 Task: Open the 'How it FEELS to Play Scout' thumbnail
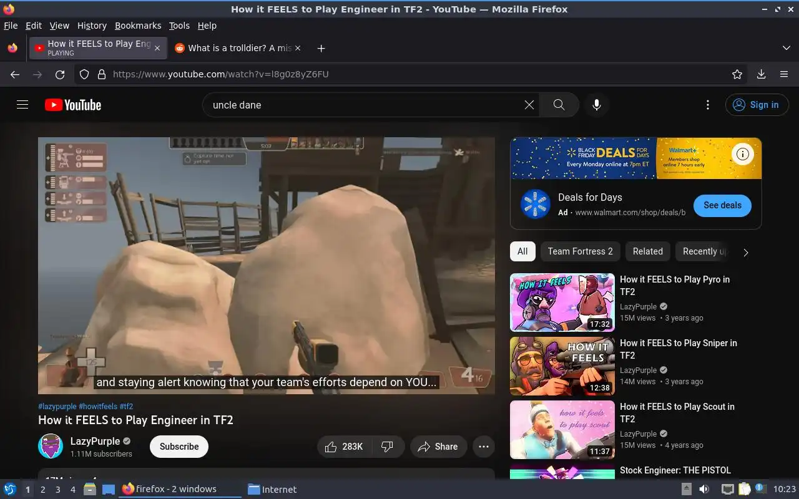point(562,430)
